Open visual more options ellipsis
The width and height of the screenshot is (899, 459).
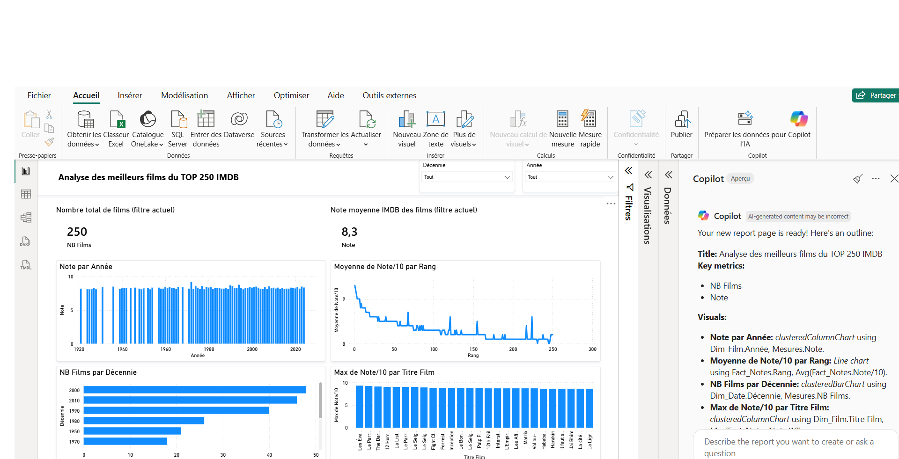coord(611,204)
